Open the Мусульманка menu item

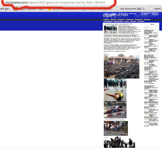click(x=117, y=21)
